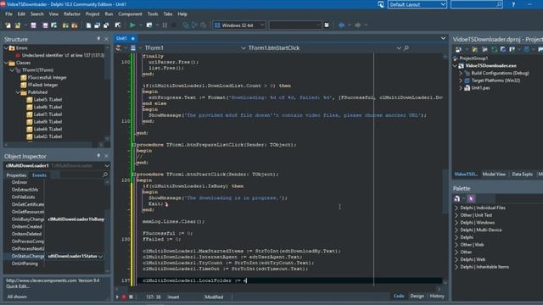Image resolution: width=543 pixels, height=305 pixels.
Task: Open the Project menu
Action: tap(92, 14)
